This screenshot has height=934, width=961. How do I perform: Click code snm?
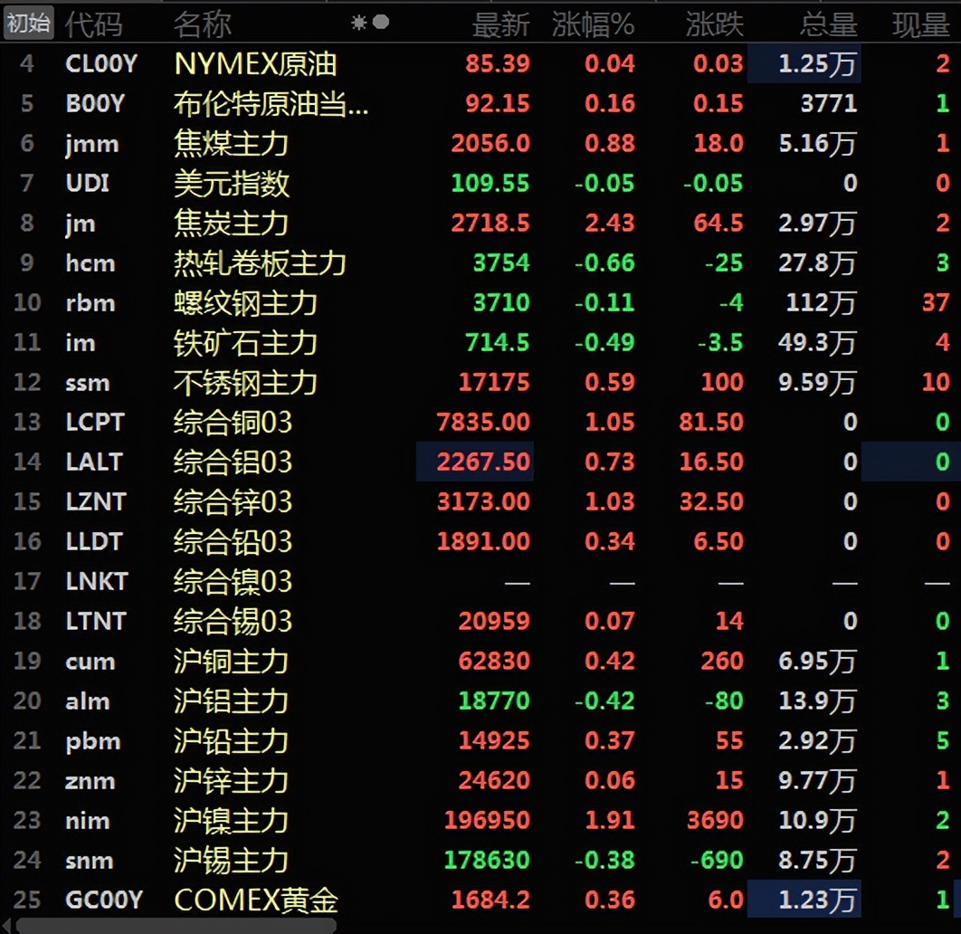click(x=90, y=861)
